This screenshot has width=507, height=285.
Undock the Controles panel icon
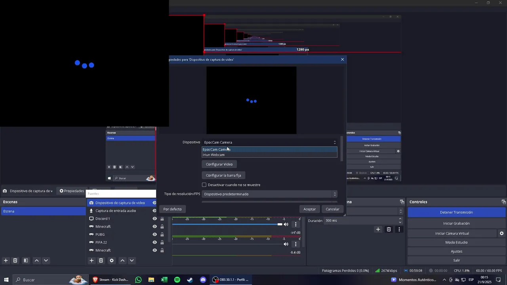point(503,202)
